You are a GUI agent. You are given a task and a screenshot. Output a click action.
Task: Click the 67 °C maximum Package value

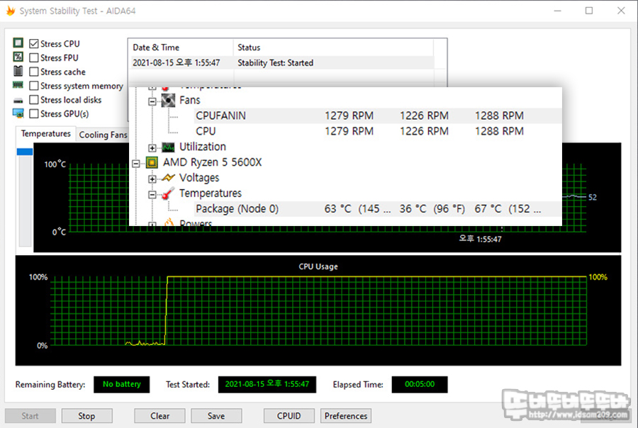point(508,209)
